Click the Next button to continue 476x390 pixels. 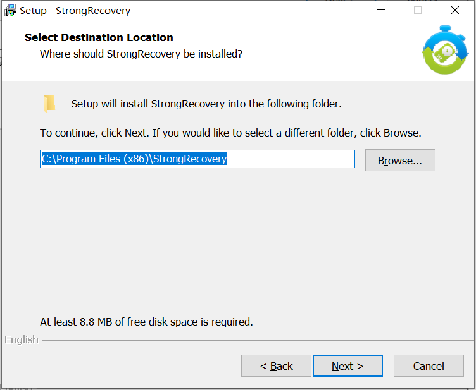pos(348,366)
